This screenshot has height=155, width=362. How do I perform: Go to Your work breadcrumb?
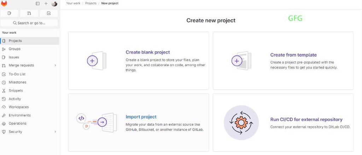coord(73,3)
